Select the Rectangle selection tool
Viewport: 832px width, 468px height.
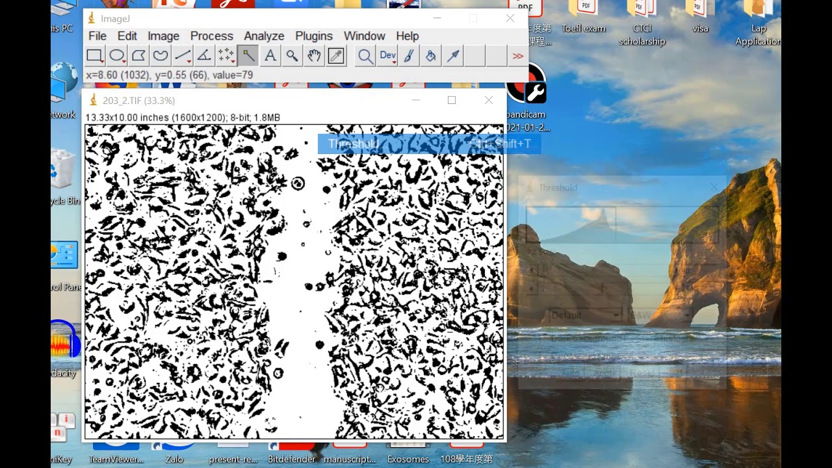(95, 56)
